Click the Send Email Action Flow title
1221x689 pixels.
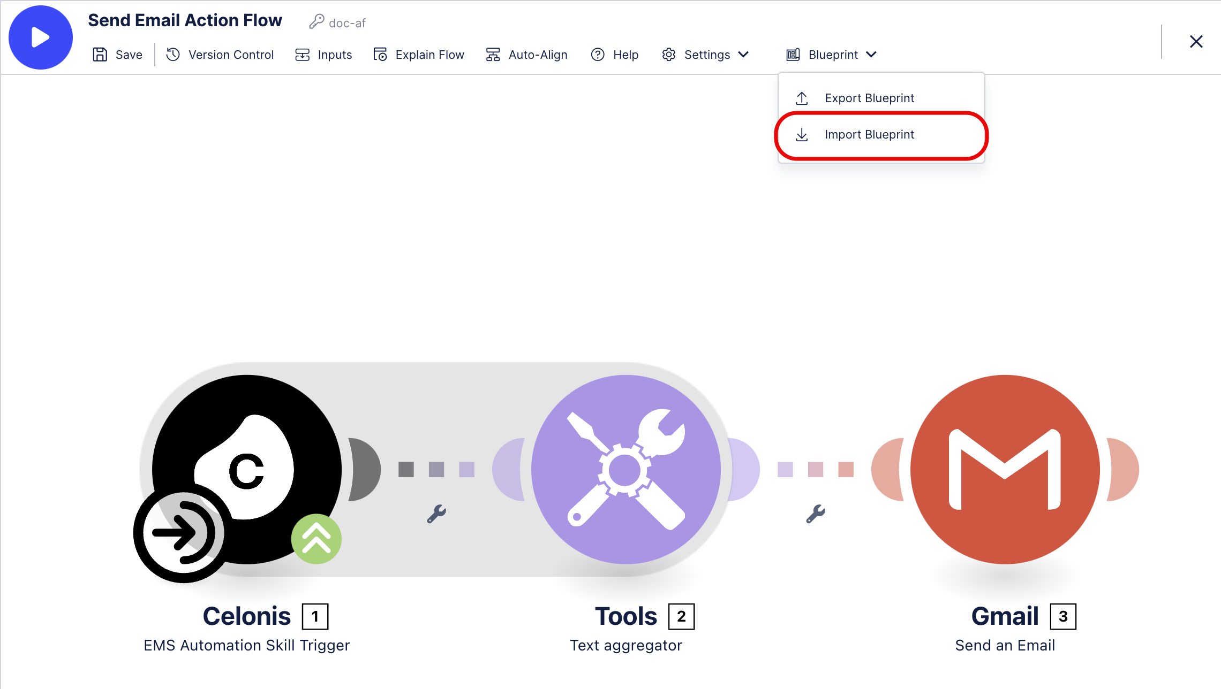(x=185, y=20)
